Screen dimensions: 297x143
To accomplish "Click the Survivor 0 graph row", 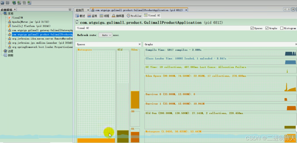I will click(x=220, y=98).
